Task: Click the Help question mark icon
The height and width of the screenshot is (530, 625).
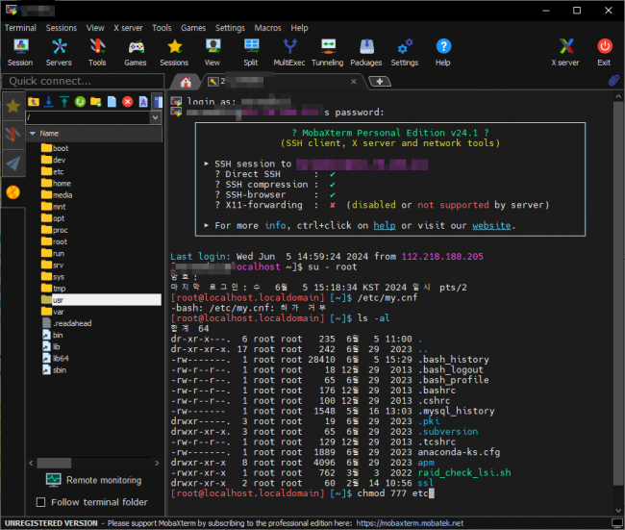Action: pos(443,52)
